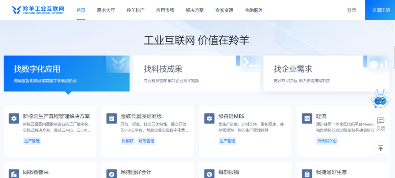Viewport: 395px width, 178px height.
Task: Click heading 工业互联网 价值在羚羊
Action: point(196,41)
